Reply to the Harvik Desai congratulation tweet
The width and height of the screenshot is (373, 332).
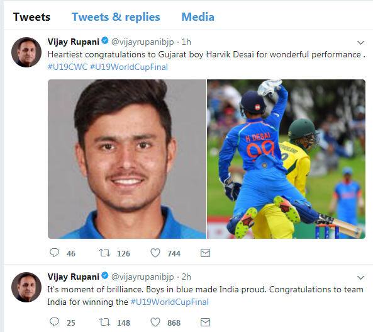[54, 253]
